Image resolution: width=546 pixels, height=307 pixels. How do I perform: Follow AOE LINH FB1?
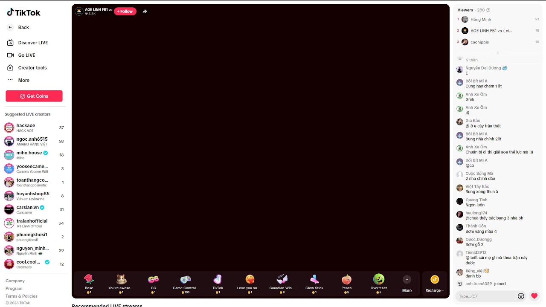pyautogui.click(x=125, y=12)
